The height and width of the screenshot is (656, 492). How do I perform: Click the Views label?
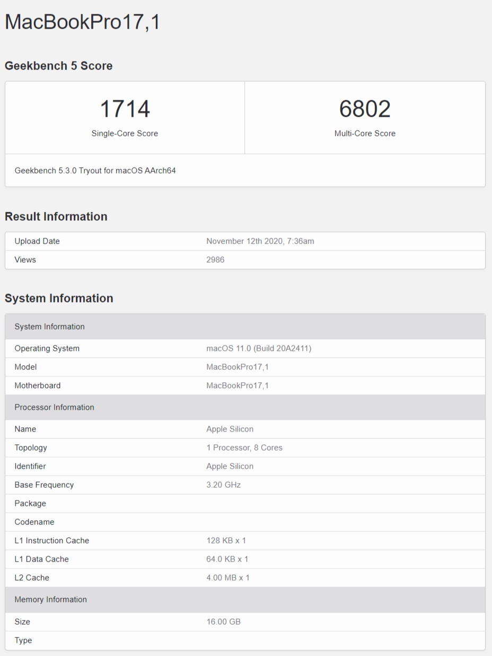25,260
